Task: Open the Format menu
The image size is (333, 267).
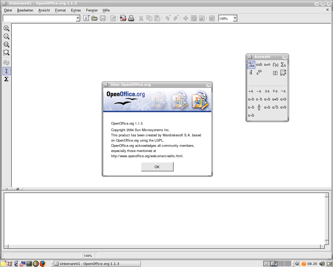Action: point(60,10)
